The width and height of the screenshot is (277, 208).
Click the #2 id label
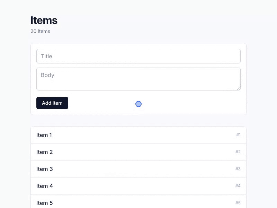click(x=238, y=152)
